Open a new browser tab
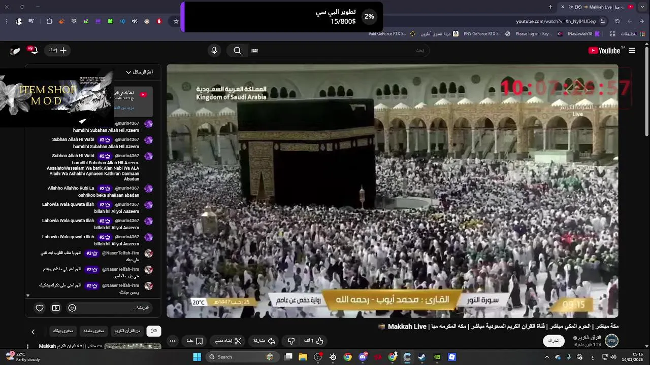 550,7
